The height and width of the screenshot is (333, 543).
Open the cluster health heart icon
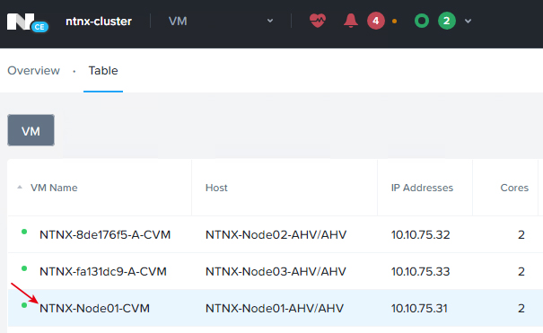tap(318, 21)
